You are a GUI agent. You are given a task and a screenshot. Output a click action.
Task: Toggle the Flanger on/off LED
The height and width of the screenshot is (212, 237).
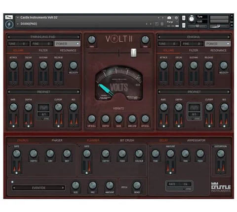coord(79,146)
